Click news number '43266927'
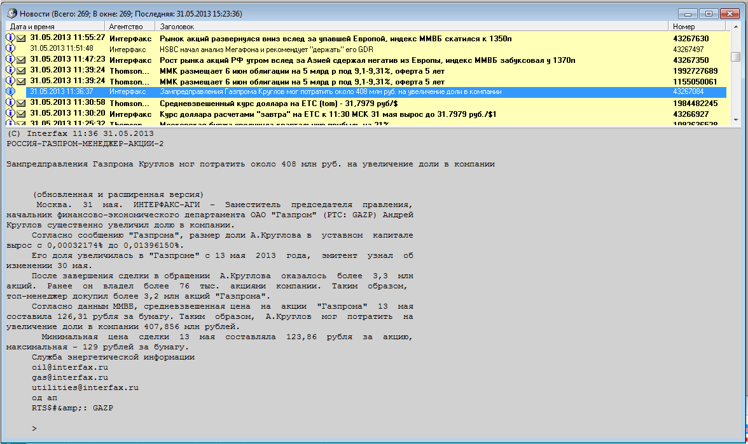The width and height of the screenshot is (748, 444). coord(691,114)
